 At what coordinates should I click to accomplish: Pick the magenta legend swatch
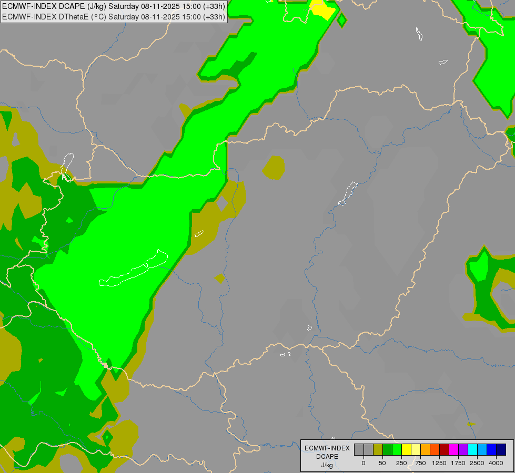tap(454, 450)
